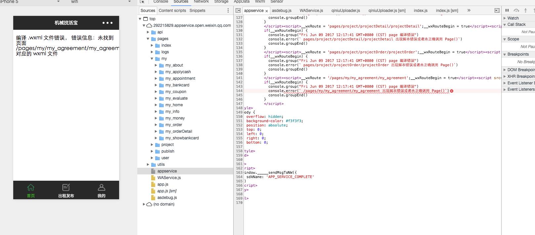This screenshot has height=235, width=535.
Task: Collapse the pages folder
Action: coord(148,39)
